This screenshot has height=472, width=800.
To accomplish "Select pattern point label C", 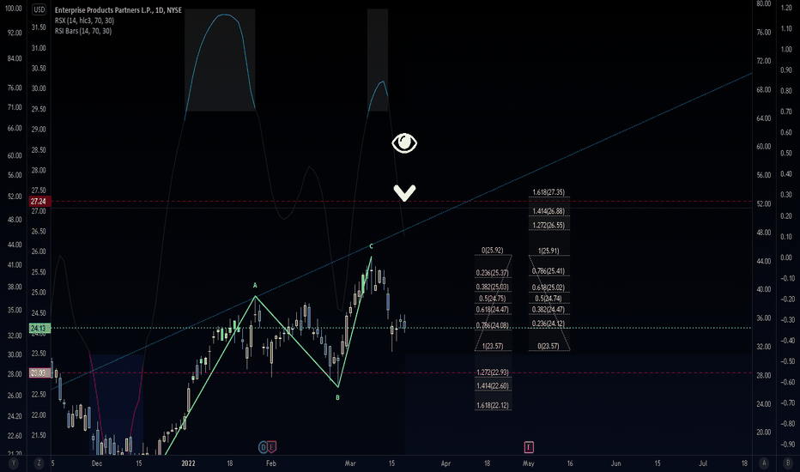I will click(x=372, y=246).
